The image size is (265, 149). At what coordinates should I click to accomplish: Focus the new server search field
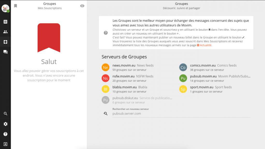[181, 114]
